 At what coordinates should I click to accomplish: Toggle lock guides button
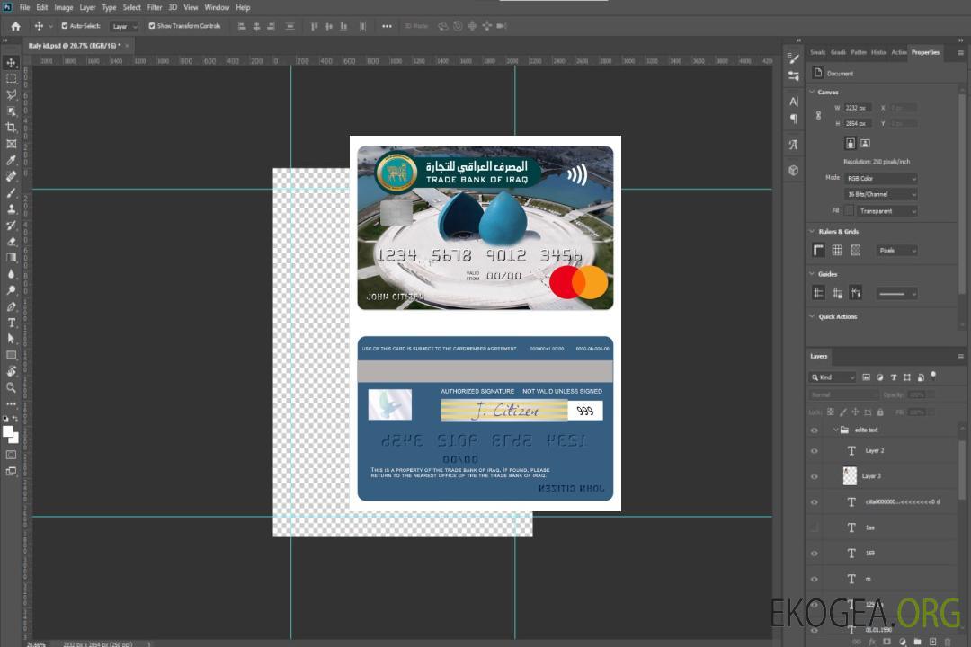click(837, 294)
